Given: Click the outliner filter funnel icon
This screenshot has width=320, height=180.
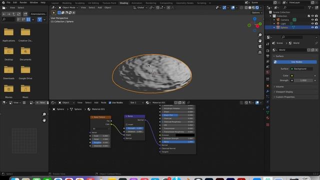Looking at the screenshot, I should (309, 7).
